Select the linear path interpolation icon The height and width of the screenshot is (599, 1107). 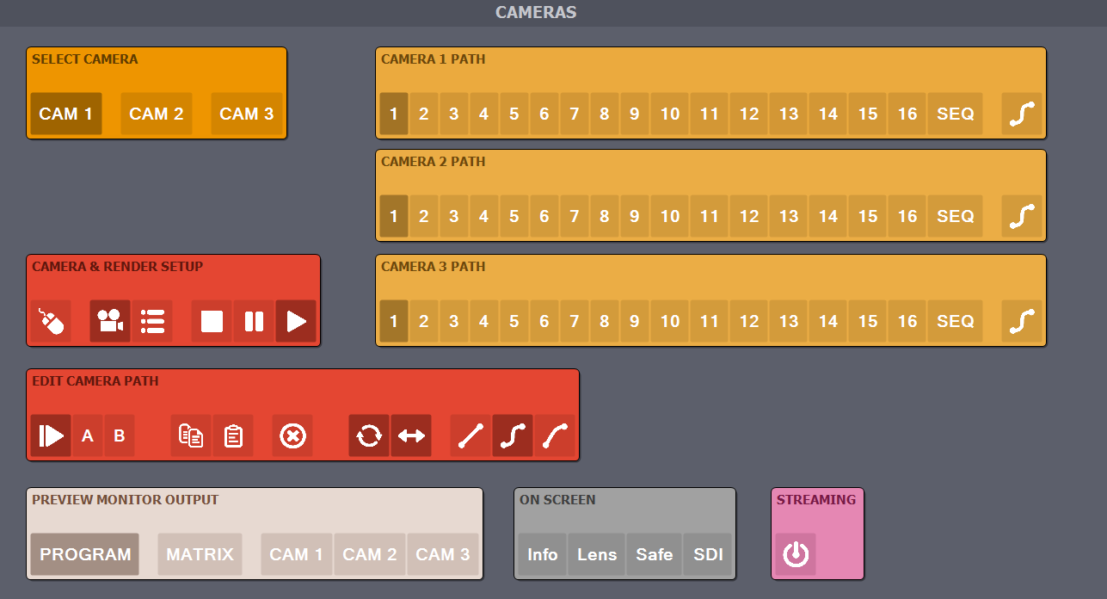point(470,436)
